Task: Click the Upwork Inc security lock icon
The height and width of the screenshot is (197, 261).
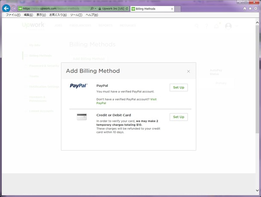Action: click(x=100, y=9)
